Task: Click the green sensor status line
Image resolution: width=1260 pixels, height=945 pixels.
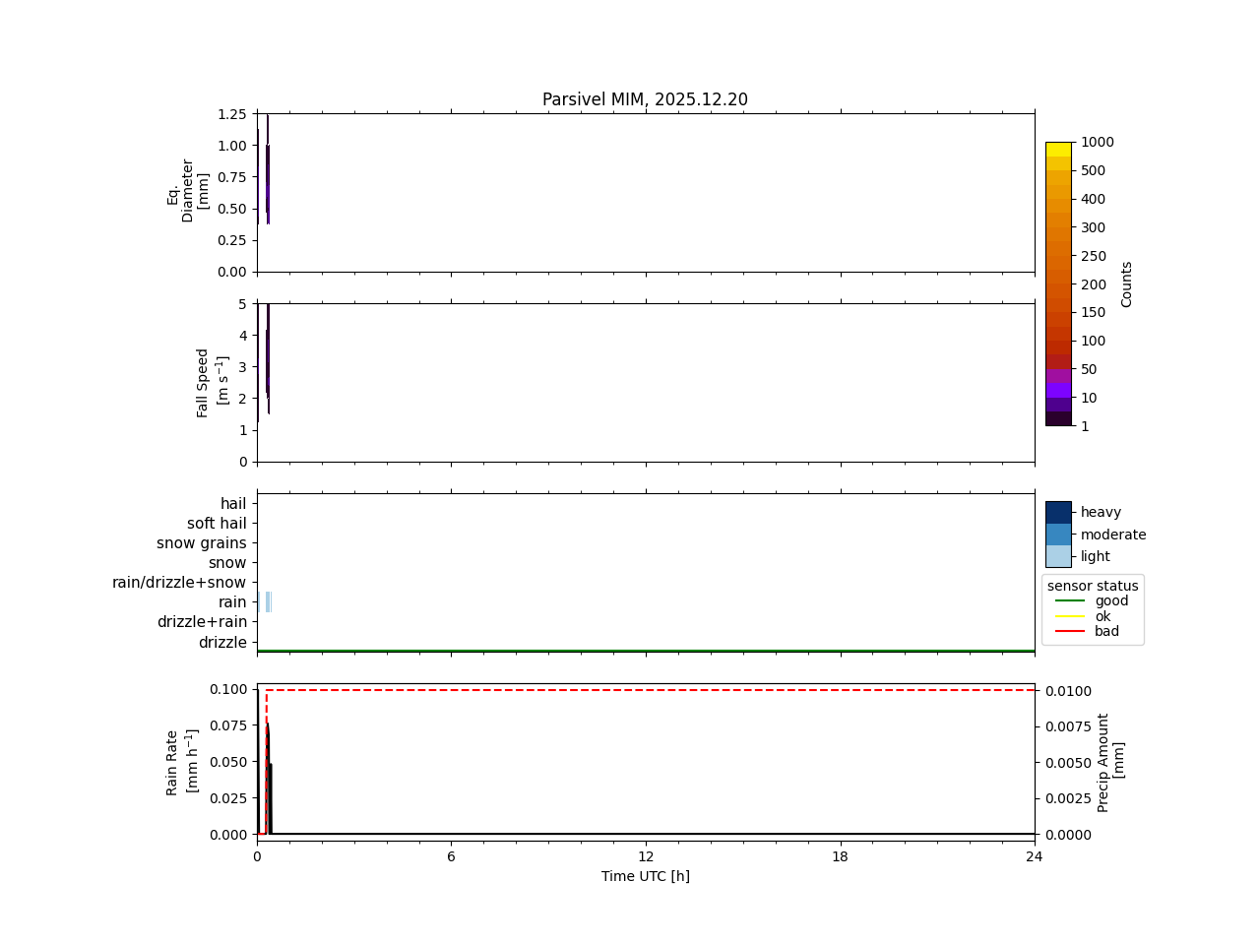Action: [646, 651]
